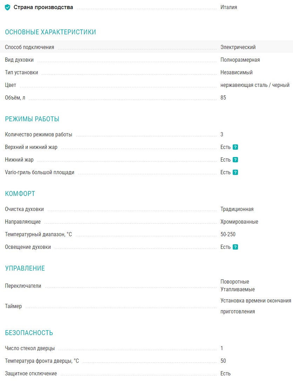293x381 pixels.
Task: Click the verified shield icon beside Страна производства
Action: coord(7,7)
